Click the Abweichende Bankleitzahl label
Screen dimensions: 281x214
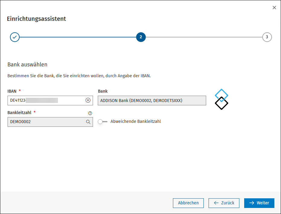pos(136,121)
